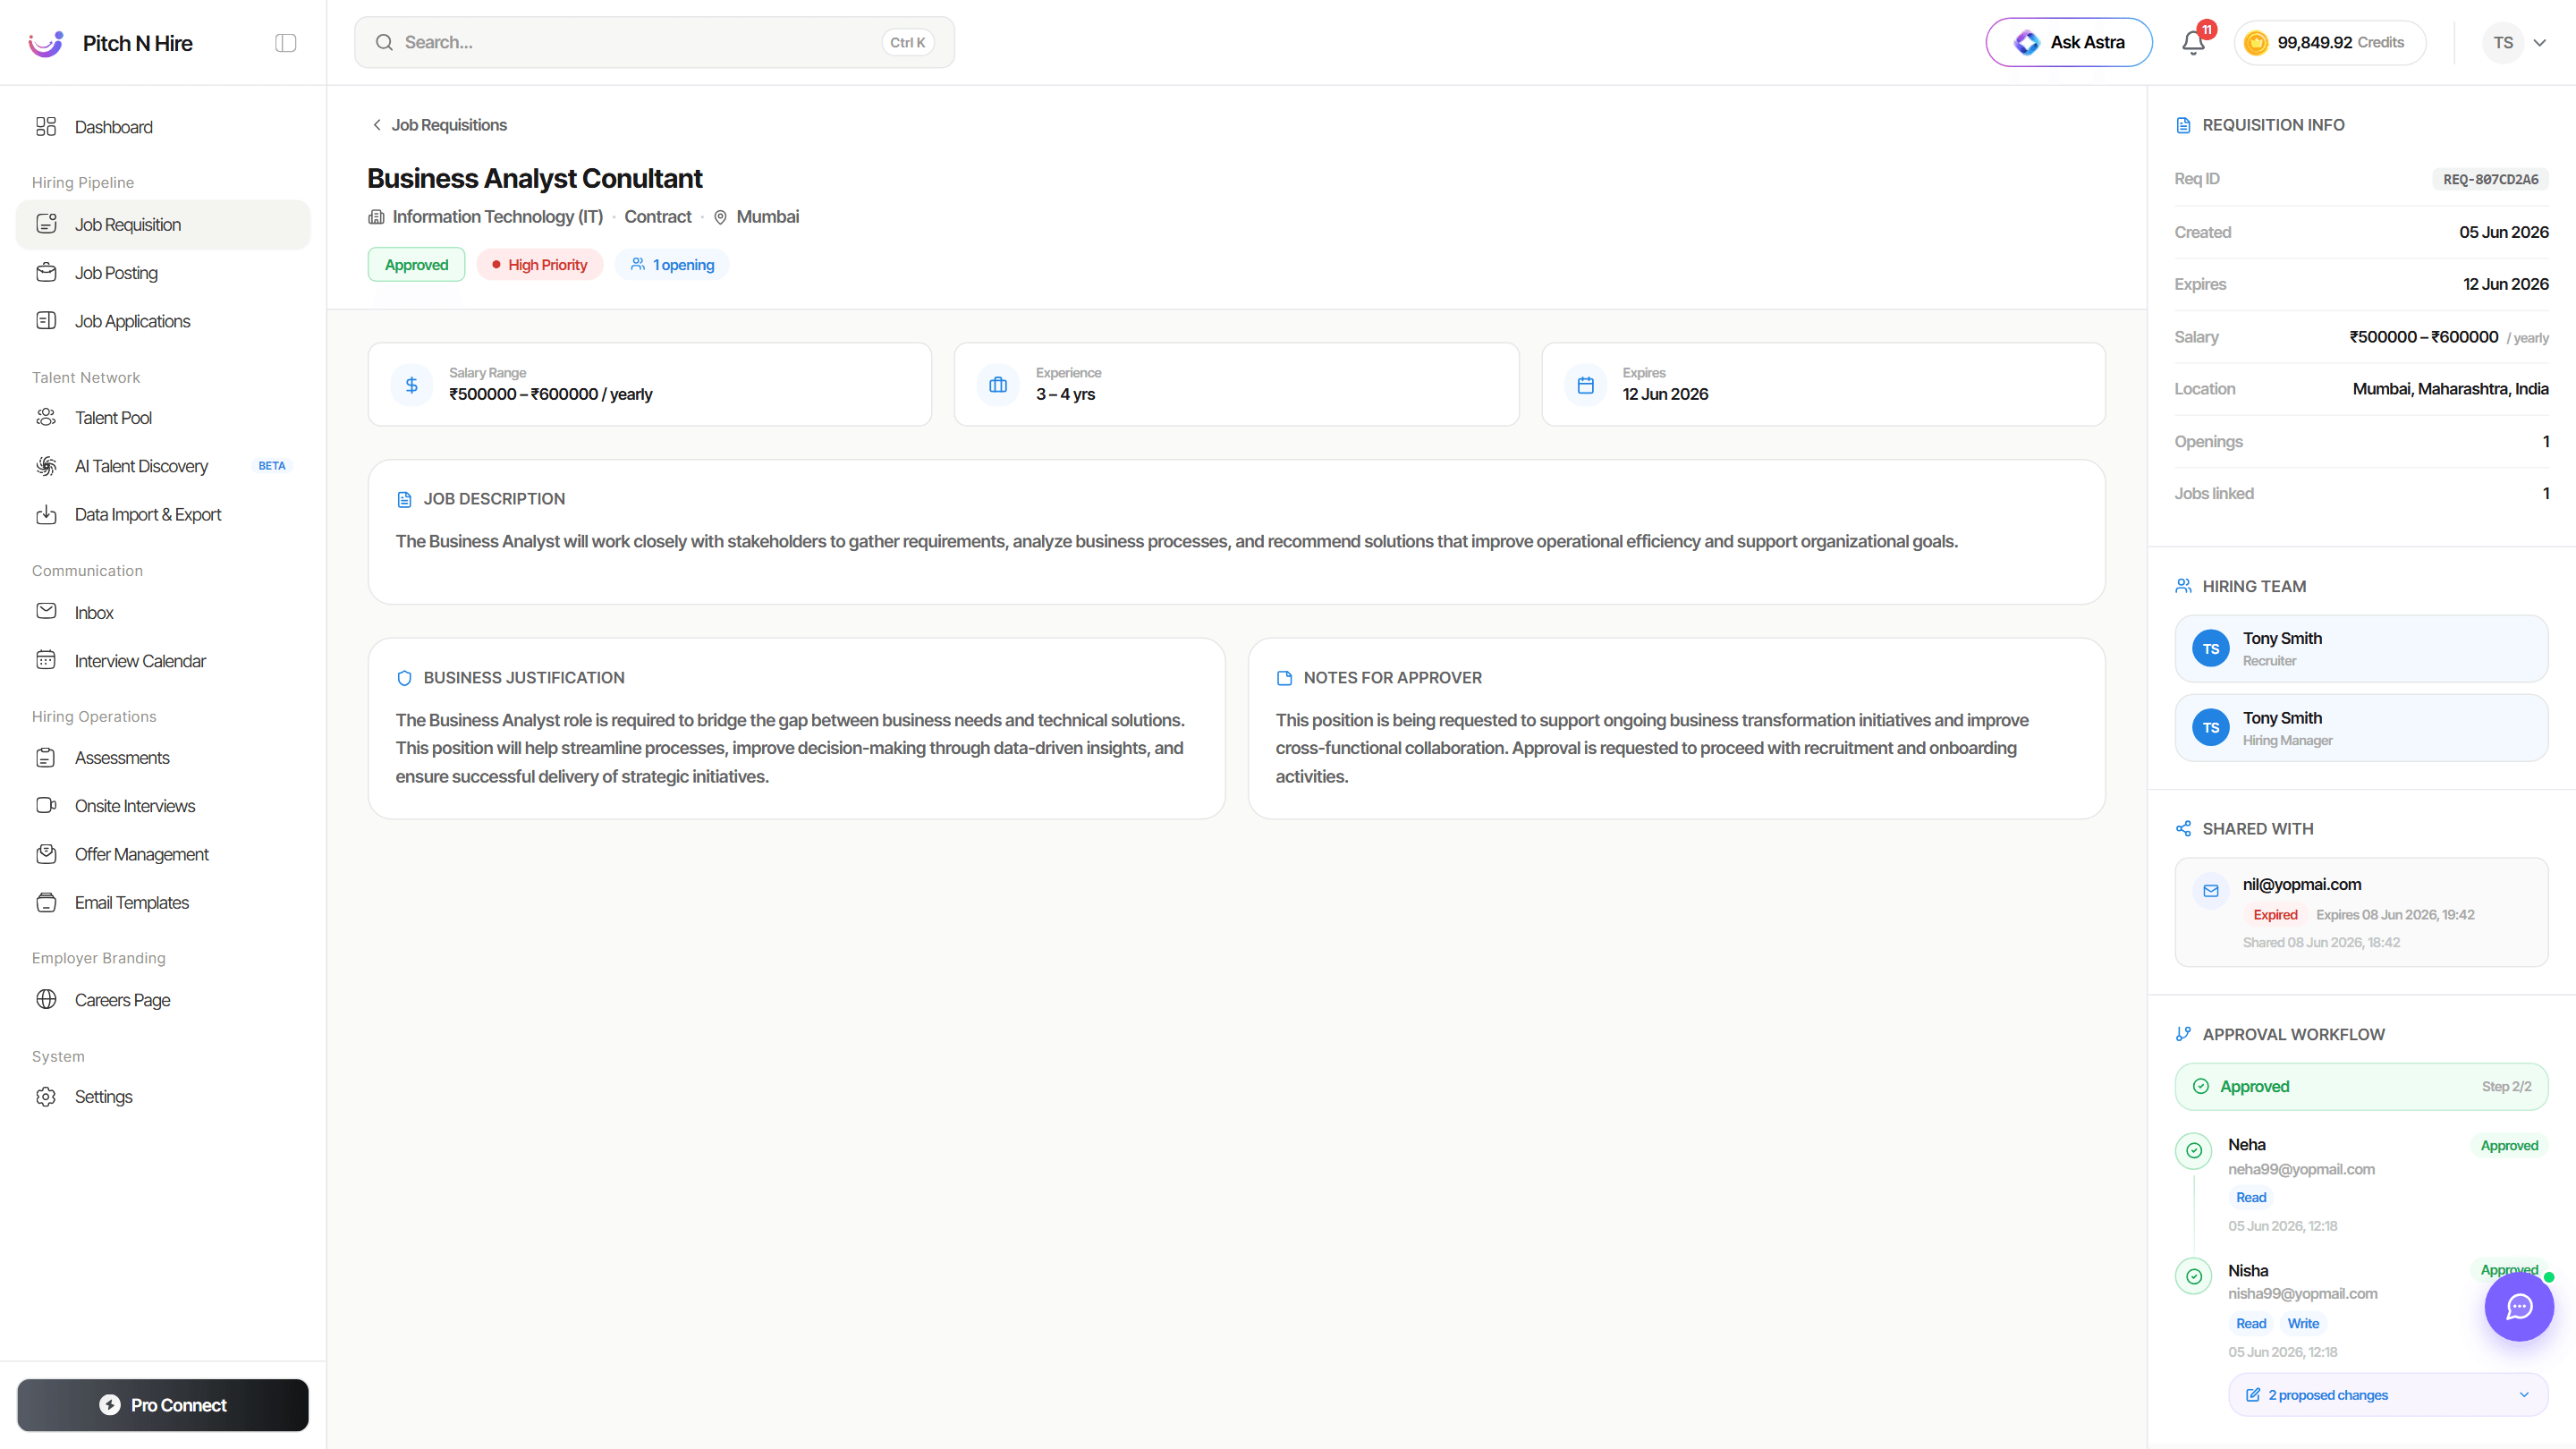The height and width of the screenshot is (1449, 2576).
Task: Open the 2 proposed changes link
Action: [x=2327, y=1395]
